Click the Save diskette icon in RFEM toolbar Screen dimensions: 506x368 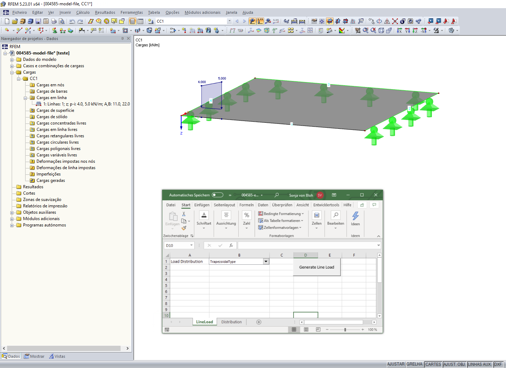pyautogui.click(x=38, y=21)
